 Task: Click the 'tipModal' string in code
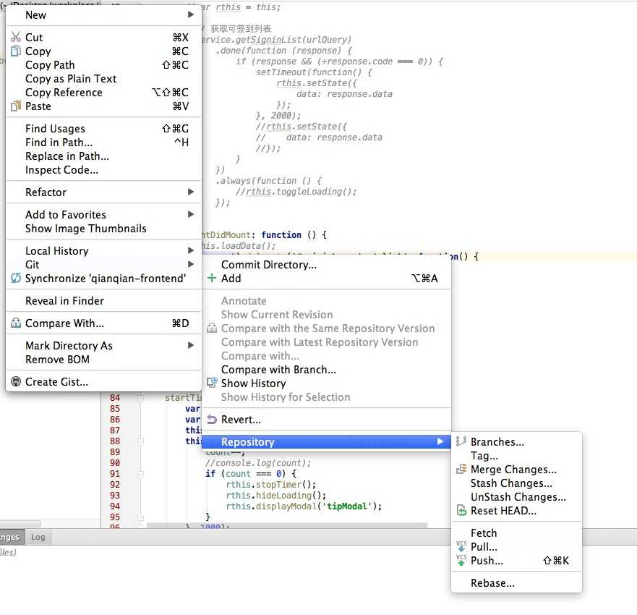346,506
